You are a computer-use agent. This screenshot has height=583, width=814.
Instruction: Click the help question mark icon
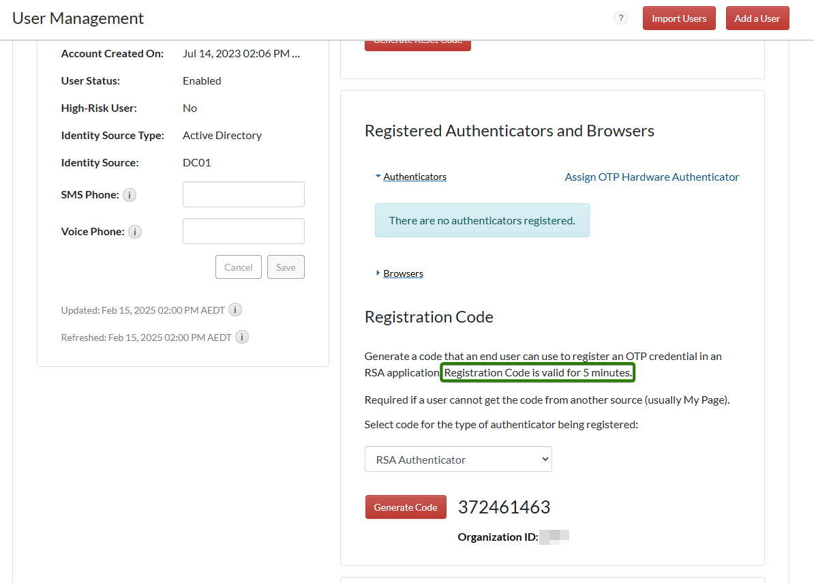(x=620, y=18)
